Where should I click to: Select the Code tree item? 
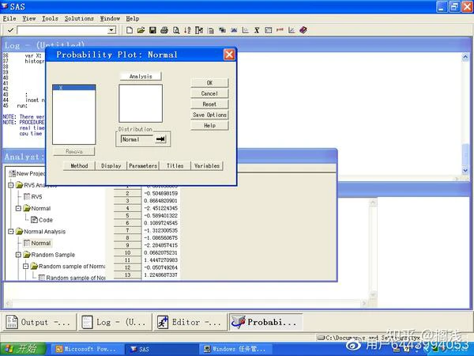[42, 220]
